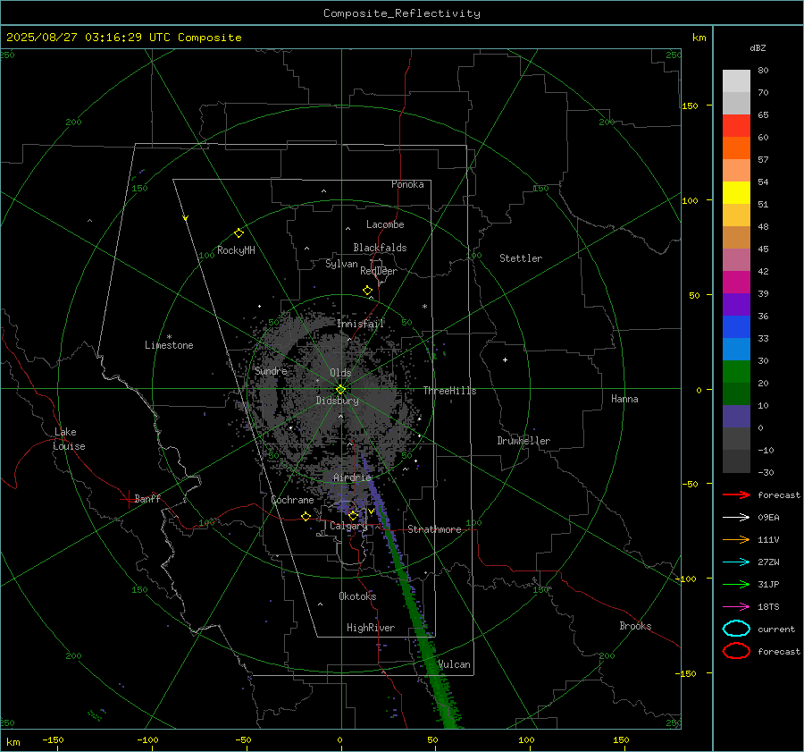The image size is (804, 752).
Task: Click the dark orange 57-60 dBZ swatch
Action: [x=736, y=148]
